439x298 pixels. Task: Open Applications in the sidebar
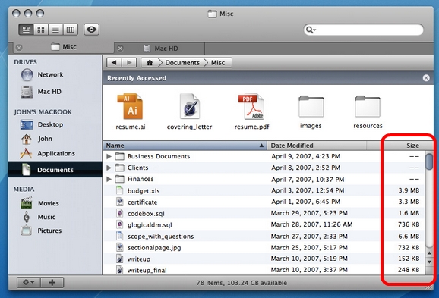[48, 153]
